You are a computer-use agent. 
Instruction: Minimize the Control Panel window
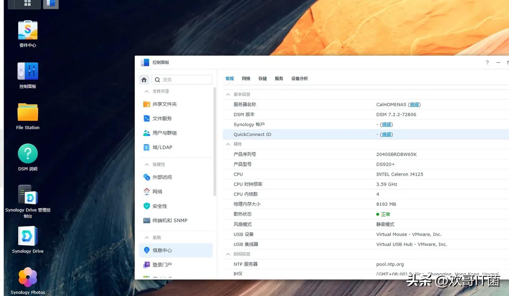[x=498, y=63]
